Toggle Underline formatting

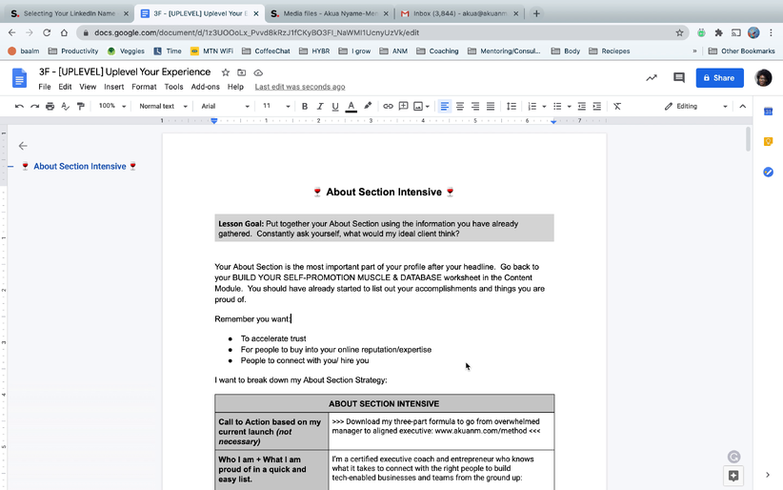click(335, 106)
